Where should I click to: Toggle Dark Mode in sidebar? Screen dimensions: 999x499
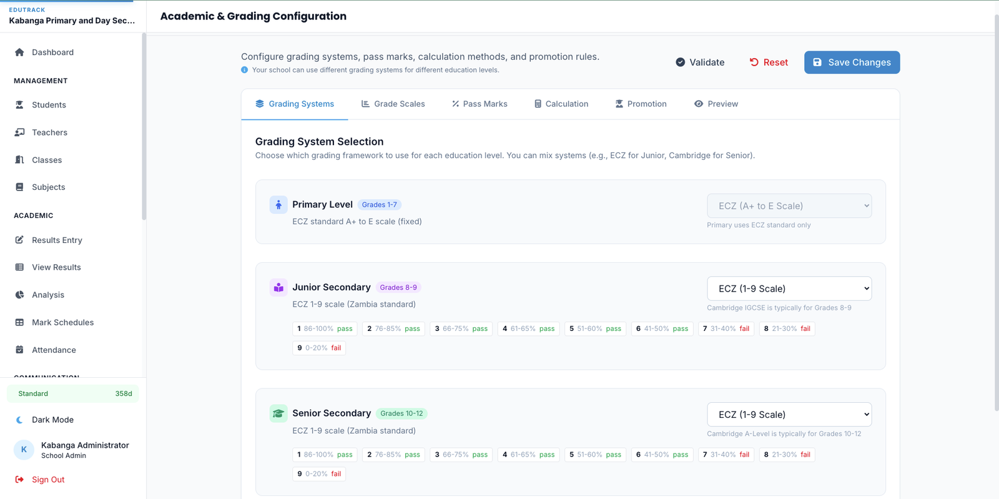coord(52,420)
